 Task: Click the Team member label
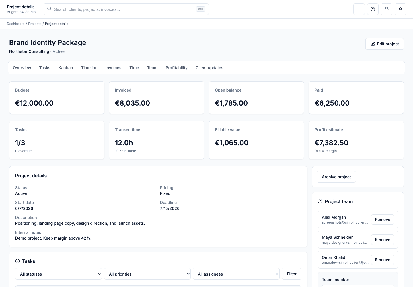pyautogui.click(x=336, y=280)
